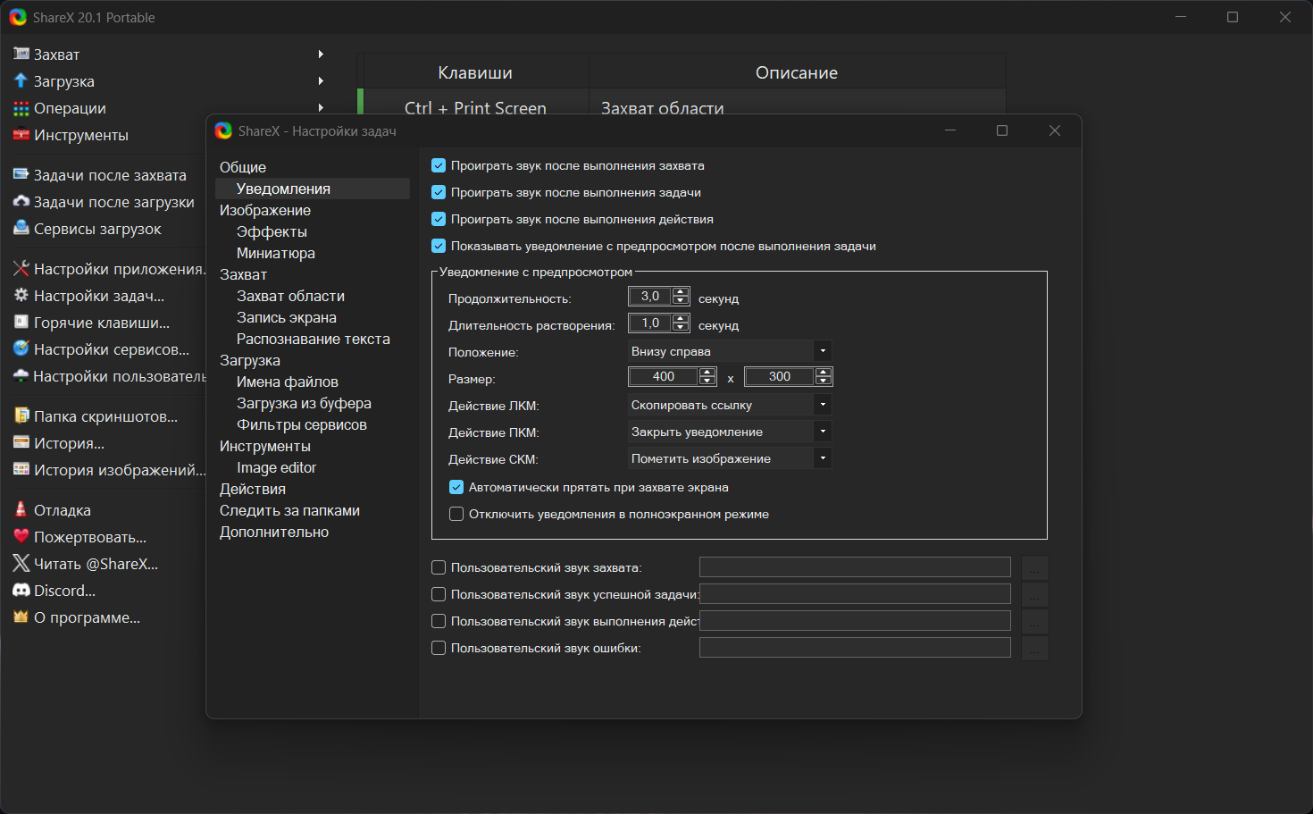
Task: Open Эффекты settings section
Action: 272,231
